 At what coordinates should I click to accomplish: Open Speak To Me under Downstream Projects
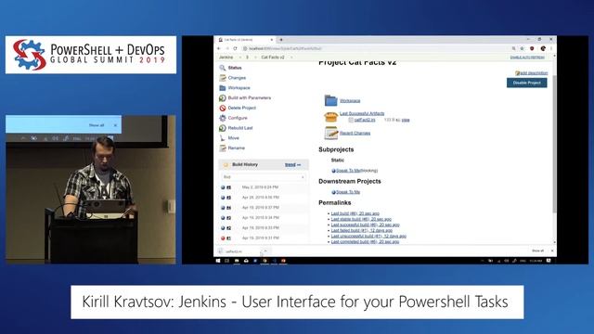(348, 192)
